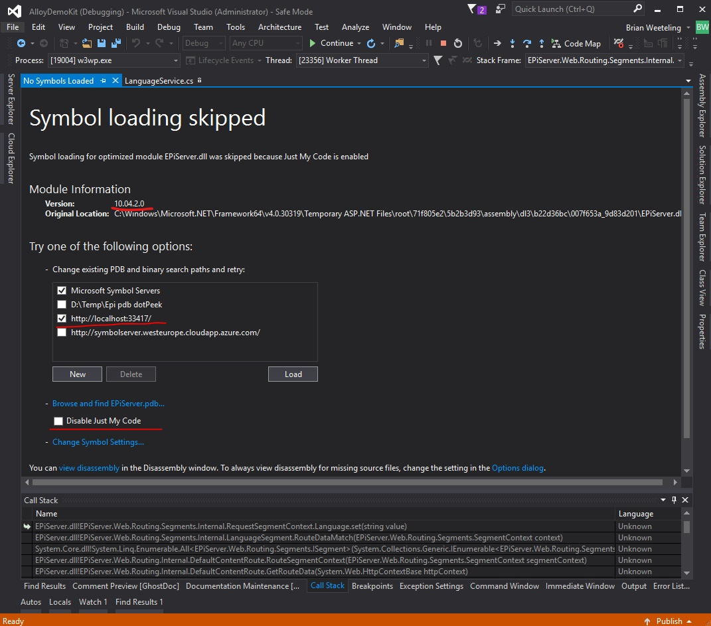This screenshot has height=626, width=711.
Task: Click the thread filter funnel icon
Action: tap(437, 60)
